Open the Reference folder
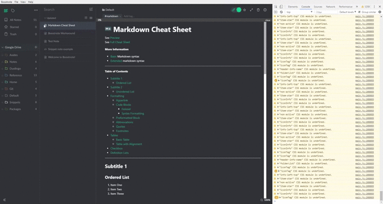This screenshot has height=204, width=383. coord(20,76)
